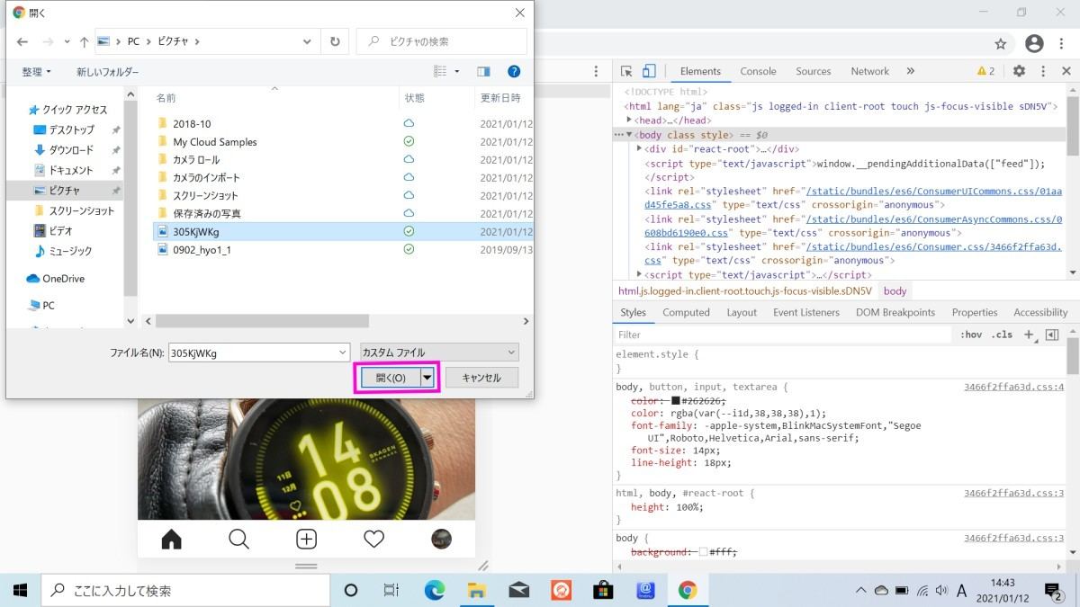Screen dimensions: 1080x607
Task: Add a new style rule with plus icon
Action: [1029, 335]
